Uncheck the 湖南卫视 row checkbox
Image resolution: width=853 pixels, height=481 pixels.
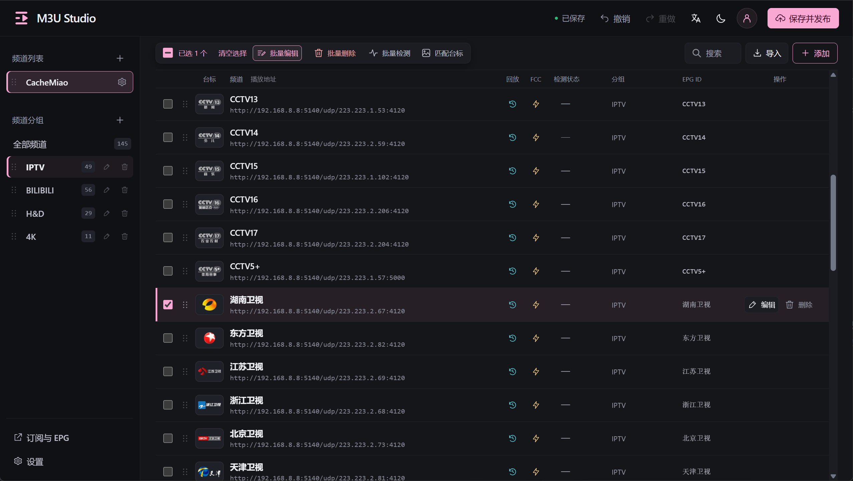point(168,305)
